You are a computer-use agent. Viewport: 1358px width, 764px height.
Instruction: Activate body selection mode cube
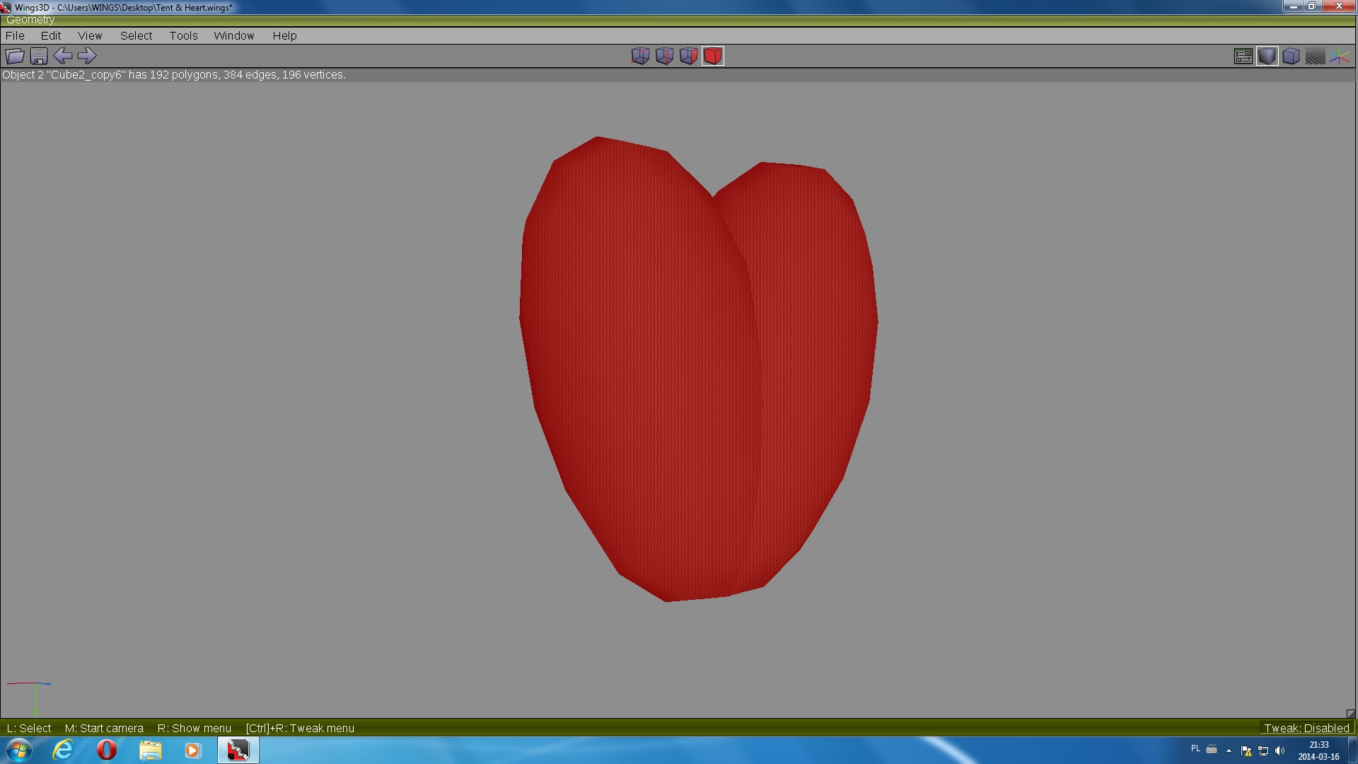[713, 56]
